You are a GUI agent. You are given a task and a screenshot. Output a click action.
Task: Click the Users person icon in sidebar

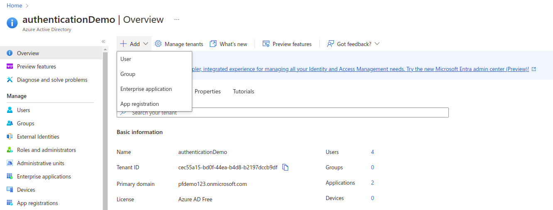point(10,110)
